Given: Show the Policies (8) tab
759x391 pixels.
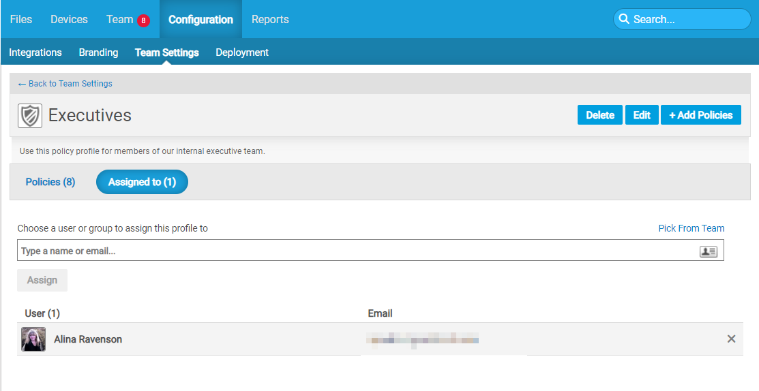Looking at the screenshot, I should tap(50, 182).
